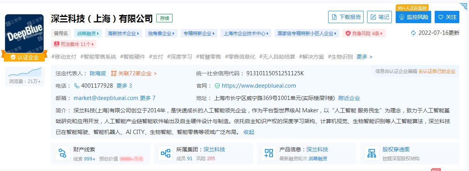Collapse the company intro with 收起
This screenshot has height=171, width=469.
pyautogui.click(x=249, y=132)
